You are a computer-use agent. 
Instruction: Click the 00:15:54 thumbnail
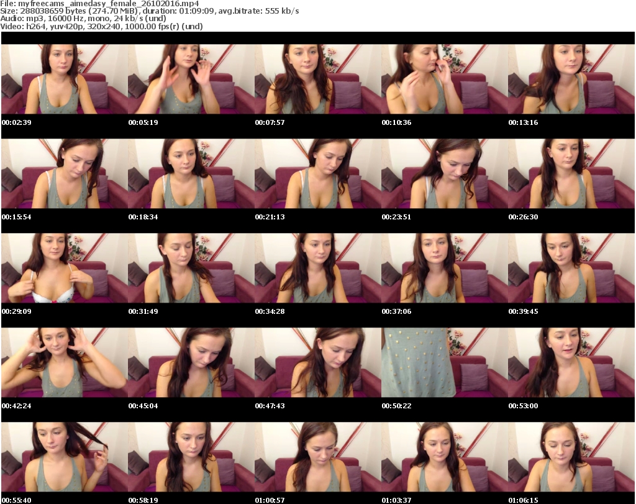pyautogui.click(x=64, y=173)
